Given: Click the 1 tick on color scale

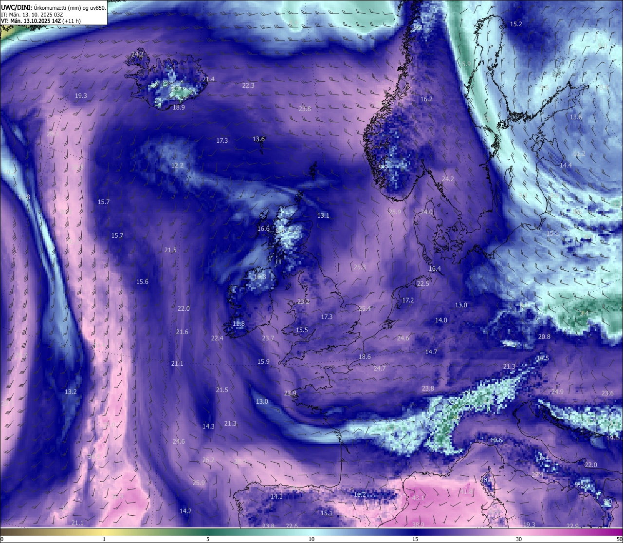Looking at the screenshot, I should tap(104, 539).
